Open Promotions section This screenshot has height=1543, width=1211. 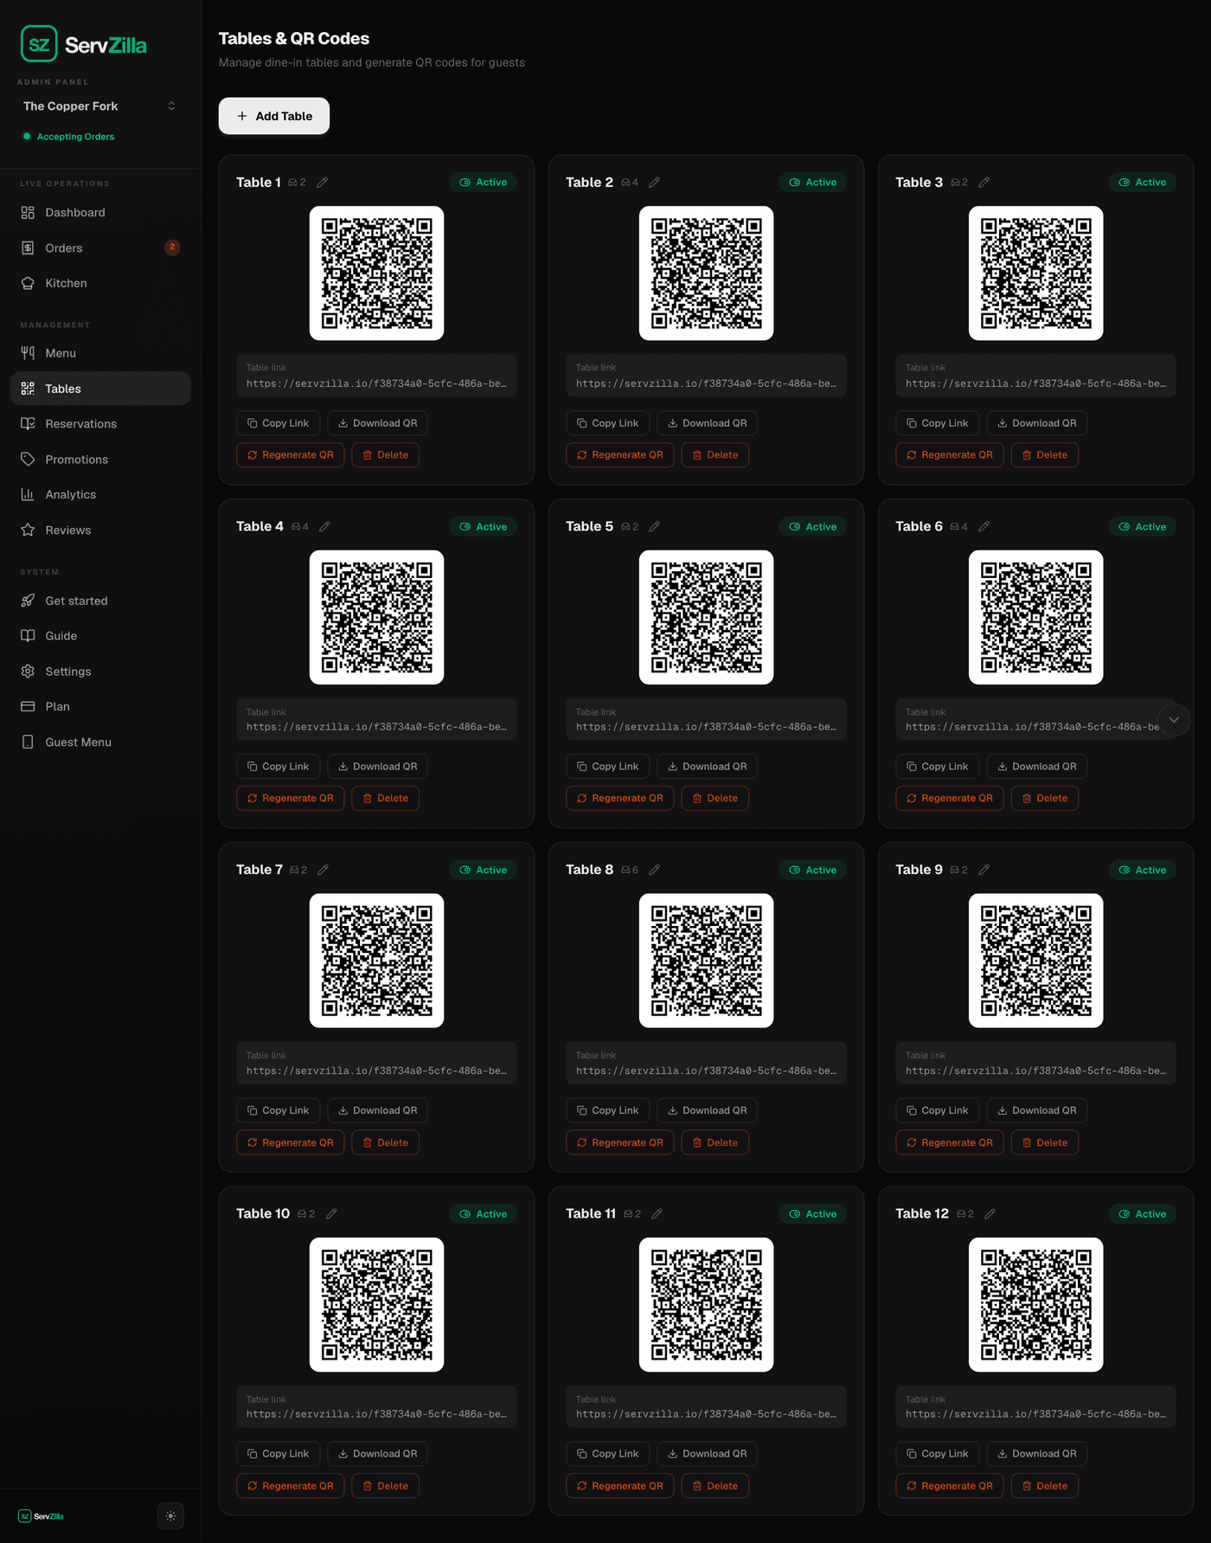click(x=100, y=460)
